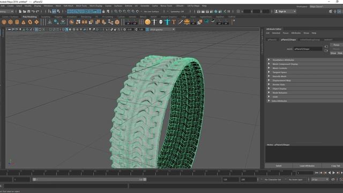Click the orange number 5 shelf icon
The image size is (343, 193).
tap(148, 22)
